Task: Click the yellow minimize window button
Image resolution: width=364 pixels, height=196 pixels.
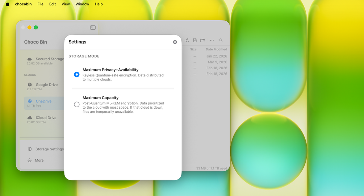Action: pyautogui.click(x=29, y=28)
